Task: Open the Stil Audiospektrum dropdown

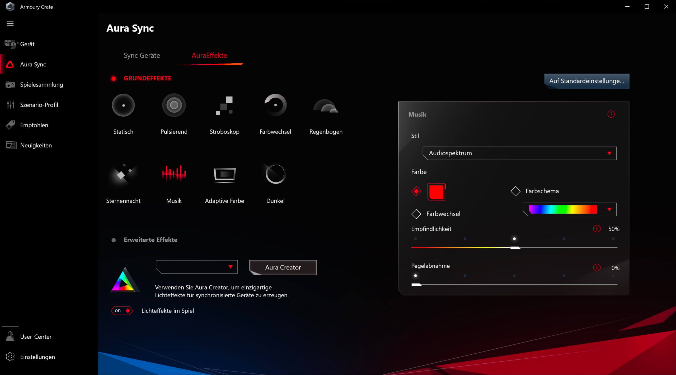Action: pos(519,153)
